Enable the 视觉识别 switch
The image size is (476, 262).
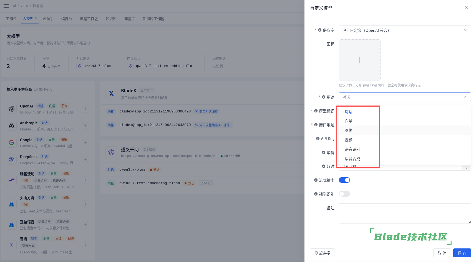(x=344, y=194)
